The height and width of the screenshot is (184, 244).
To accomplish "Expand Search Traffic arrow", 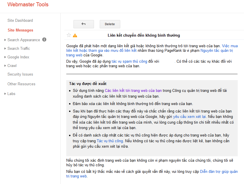I will click(x=5, y=48).
